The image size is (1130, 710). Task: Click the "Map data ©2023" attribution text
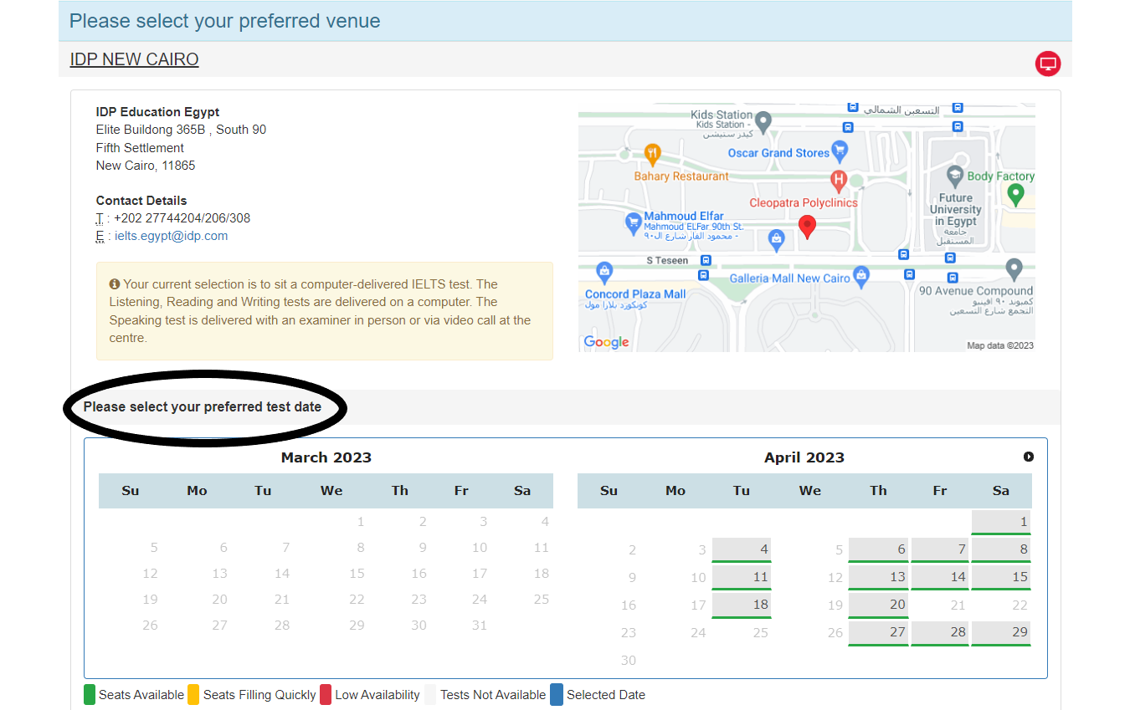1000,345
